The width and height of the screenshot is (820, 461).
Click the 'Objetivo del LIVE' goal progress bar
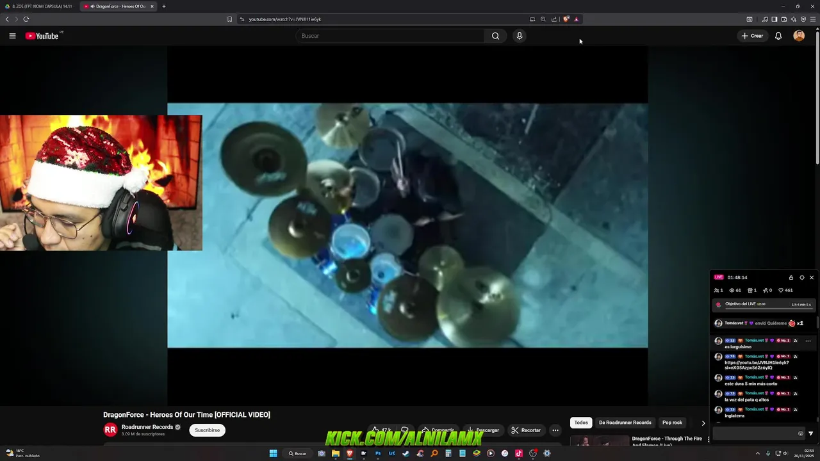tap(764, 305)
